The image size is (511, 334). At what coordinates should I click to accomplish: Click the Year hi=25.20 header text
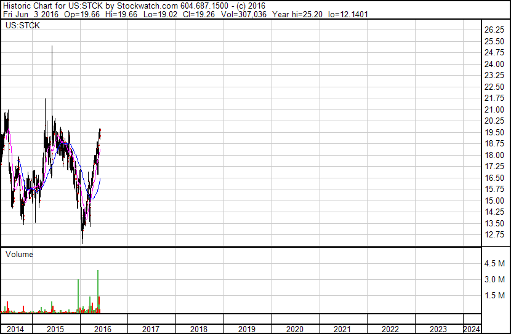(304, 14)
